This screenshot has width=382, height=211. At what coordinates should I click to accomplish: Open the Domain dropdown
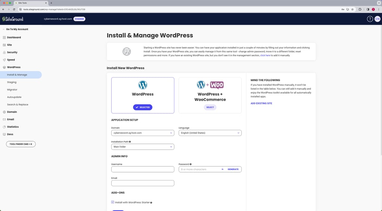pos(143,133)
